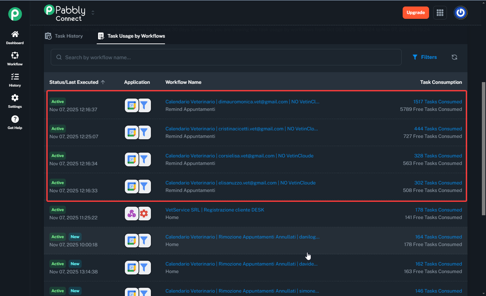Screen dimensions: 486x296
Task: Open the apps grid icon in header
Action: click(x=440, y=13)
